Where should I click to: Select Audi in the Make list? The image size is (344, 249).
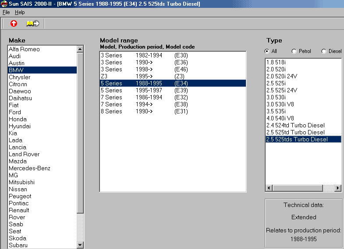43,56
